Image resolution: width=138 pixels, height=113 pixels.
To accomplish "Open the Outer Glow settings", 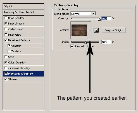I will click(x=23, y=29).
